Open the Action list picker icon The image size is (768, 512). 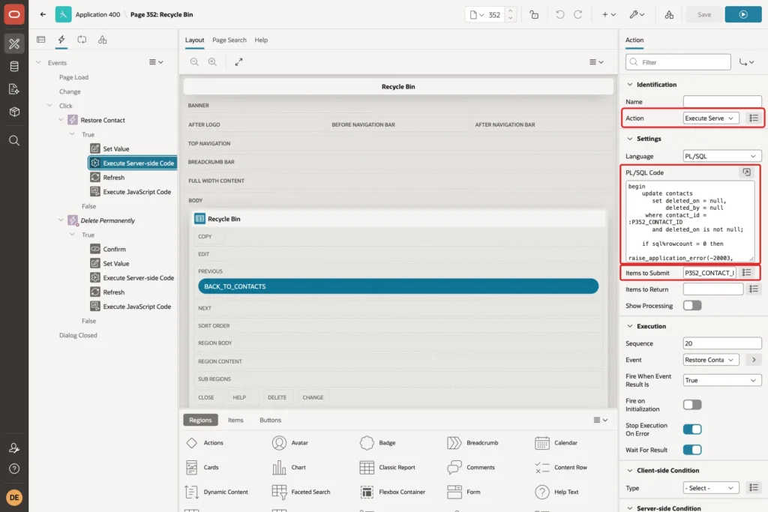(754, 118)
